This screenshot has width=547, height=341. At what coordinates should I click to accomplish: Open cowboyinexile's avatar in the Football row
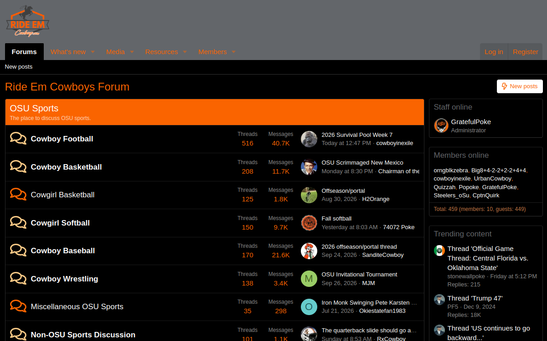point(309,139)
